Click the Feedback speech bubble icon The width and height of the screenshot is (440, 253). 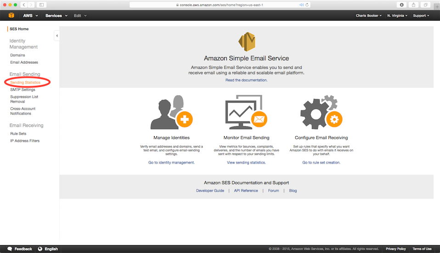click(10, 249)
